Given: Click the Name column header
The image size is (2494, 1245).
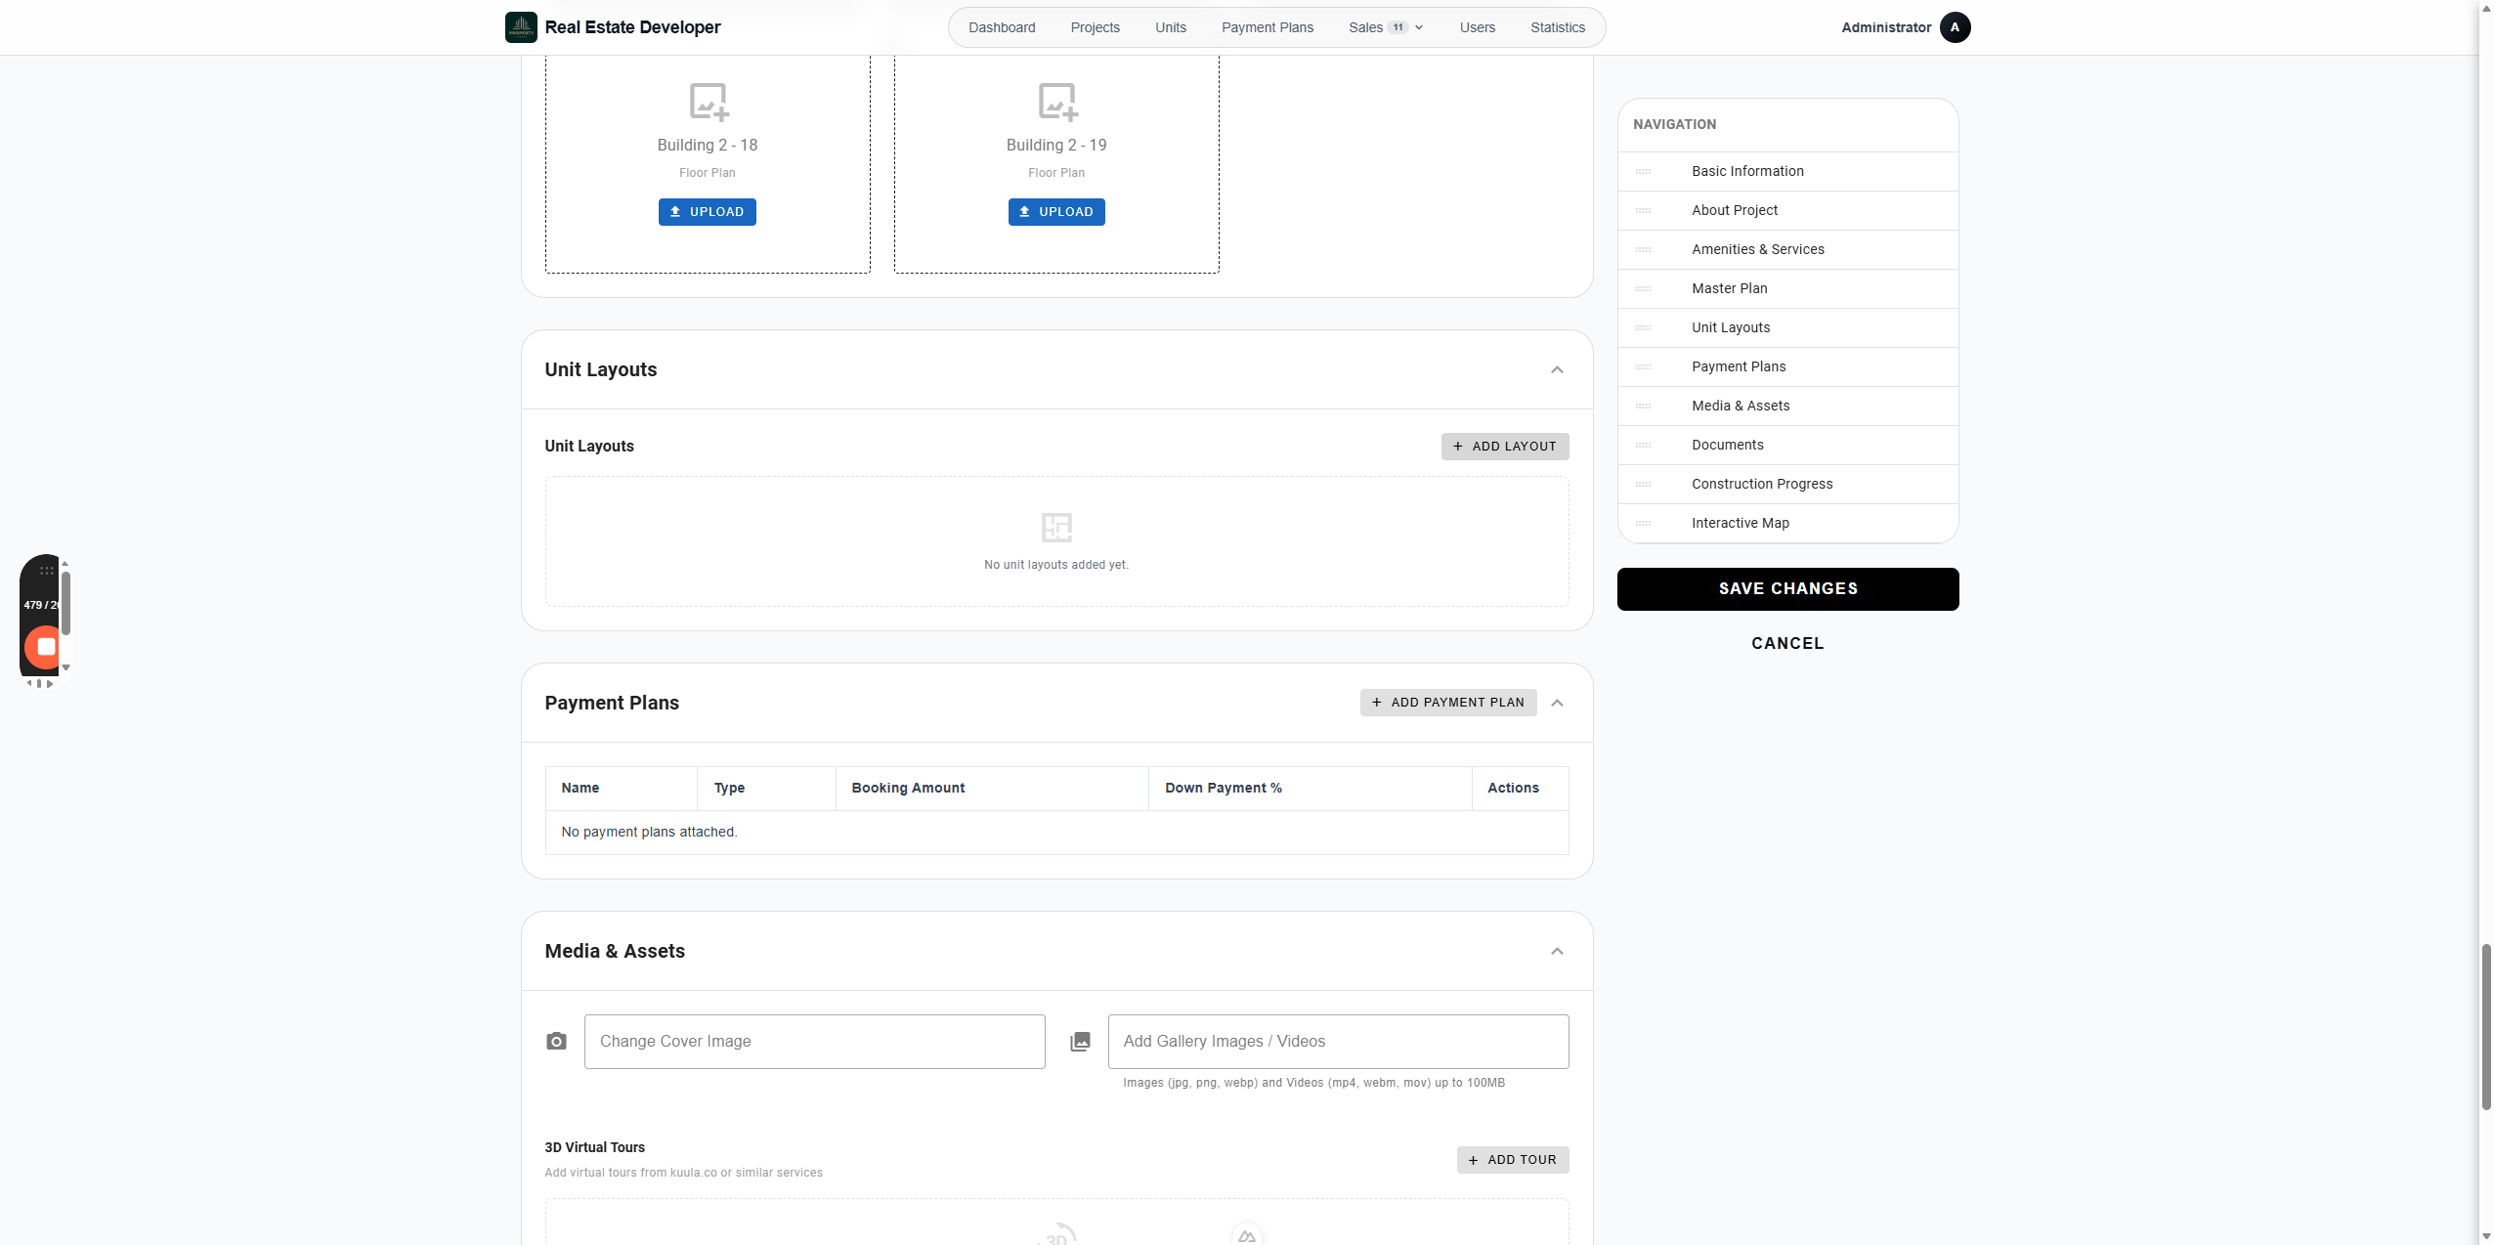Looking at the screenshot, I should [621, 789].
